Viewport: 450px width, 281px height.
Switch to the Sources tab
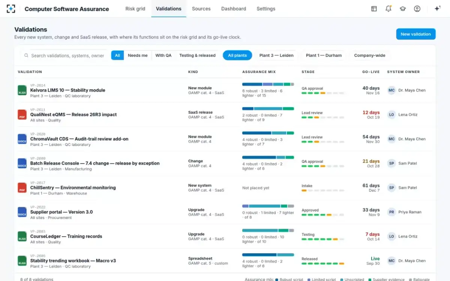[x=201, y=9]
